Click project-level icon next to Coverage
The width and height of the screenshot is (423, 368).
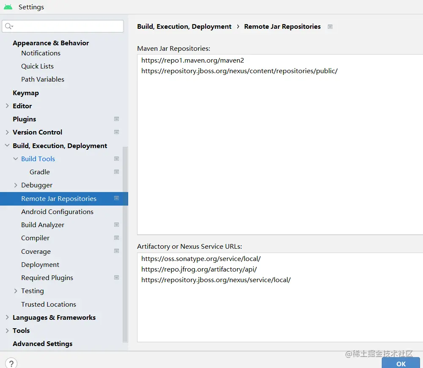117,251
